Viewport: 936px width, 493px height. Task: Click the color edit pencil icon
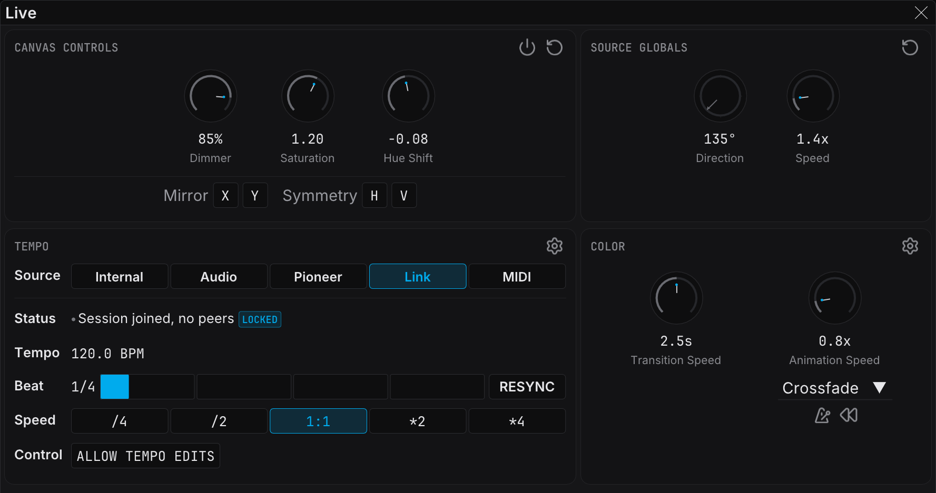[822, 415]
